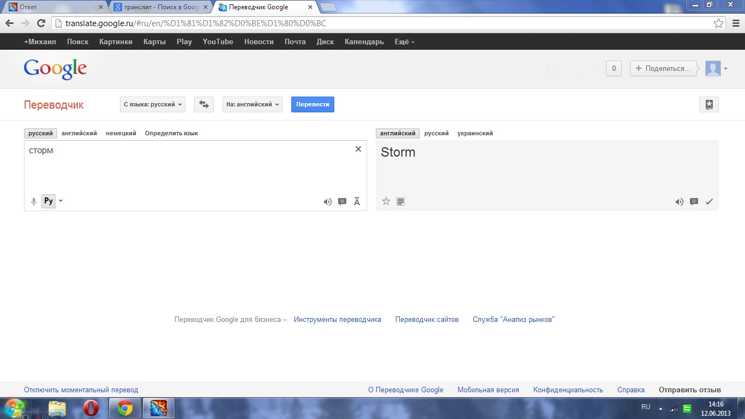
Task: Open Переводчик сайтов link
Action: pyautogui.click(x=427, y=320)
